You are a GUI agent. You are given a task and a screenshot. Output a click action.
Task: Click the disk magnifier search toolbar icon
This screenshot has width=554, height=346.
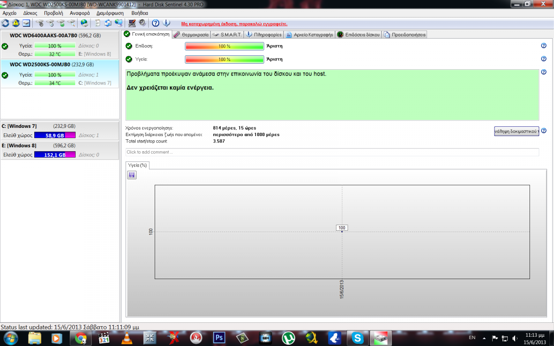coord(72,23)
